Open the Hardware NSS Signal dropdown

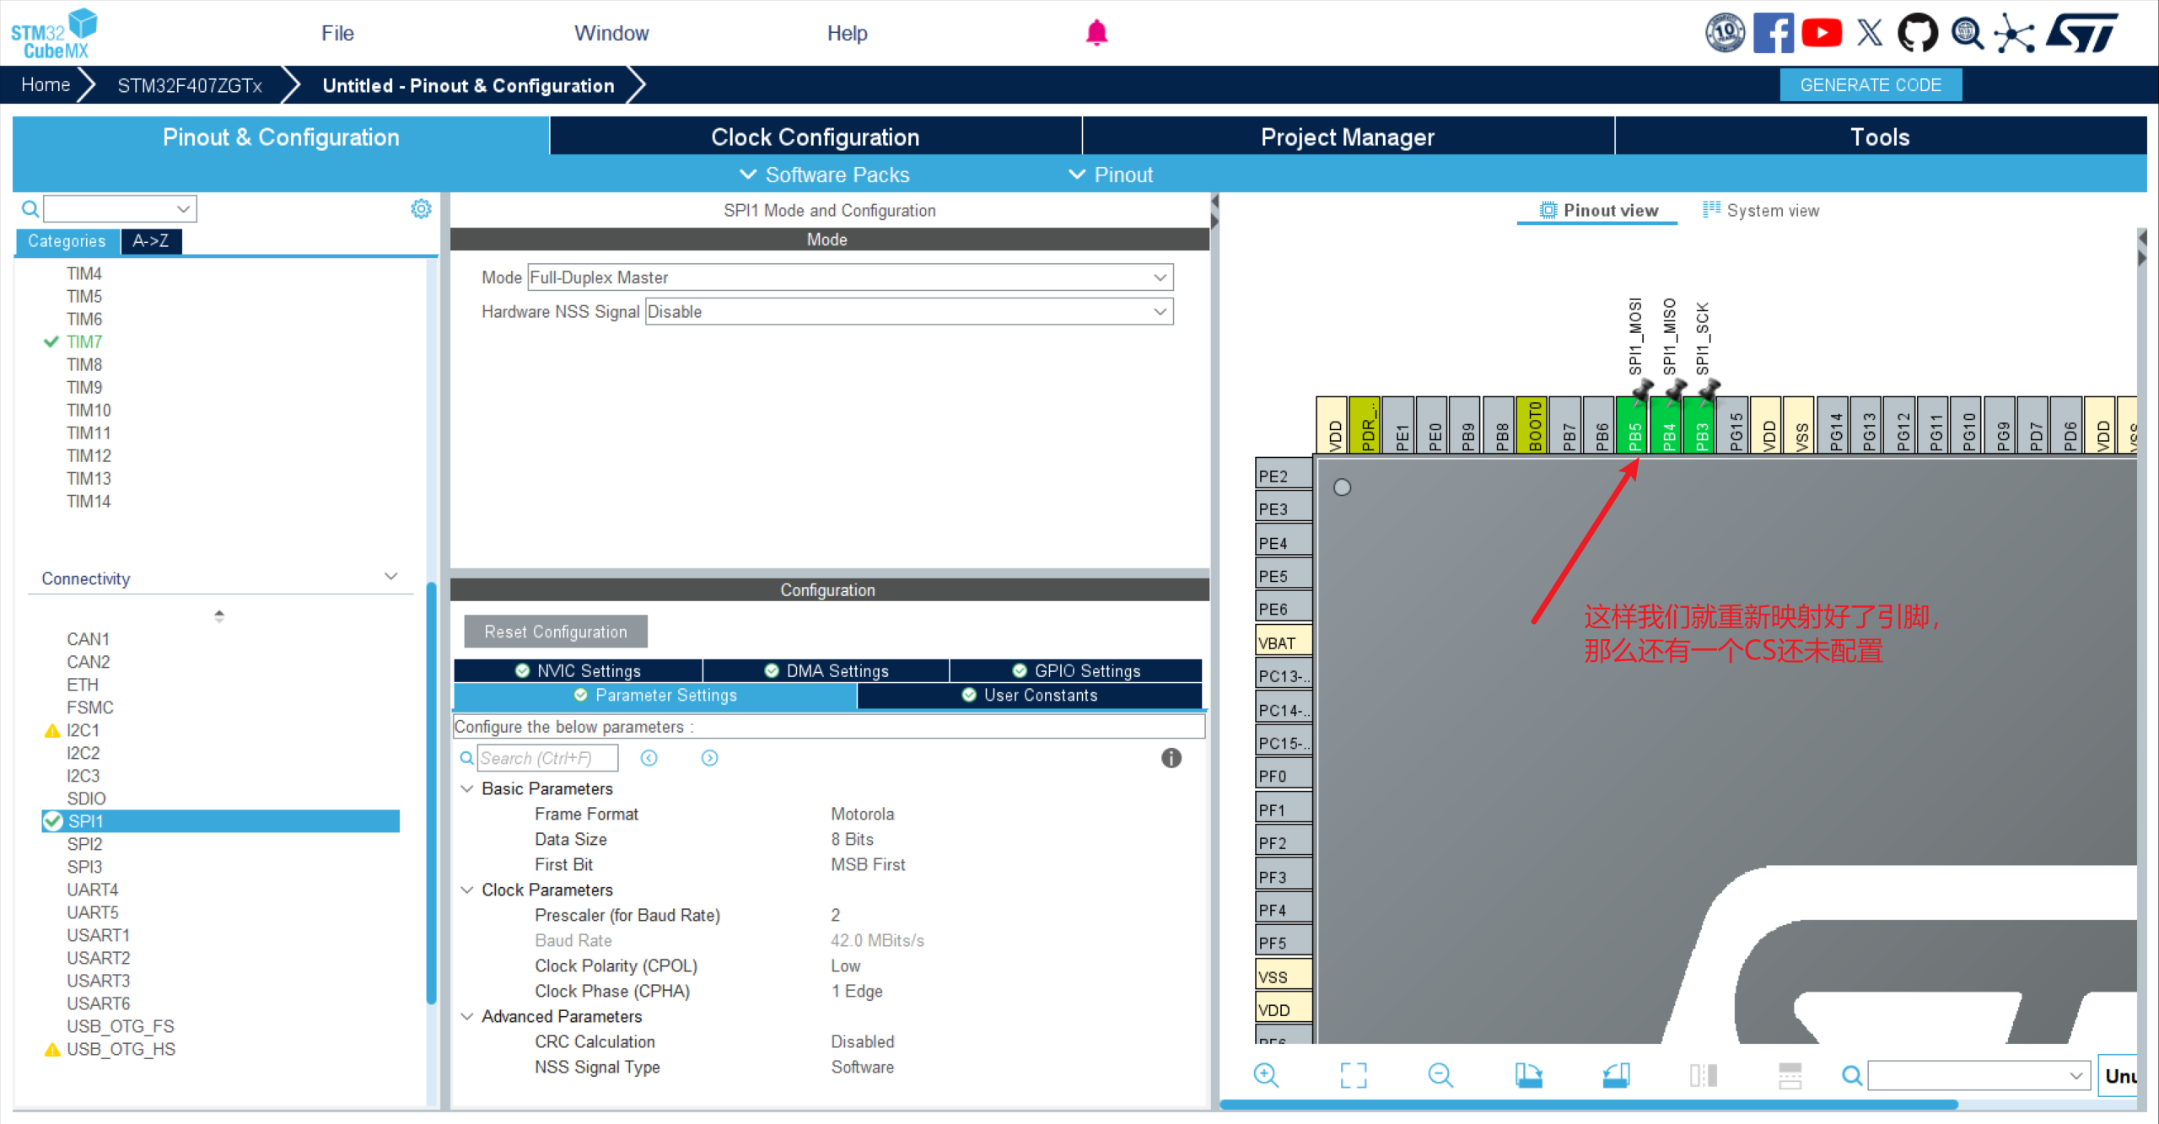pyautogui.click(x=908, y=312)
